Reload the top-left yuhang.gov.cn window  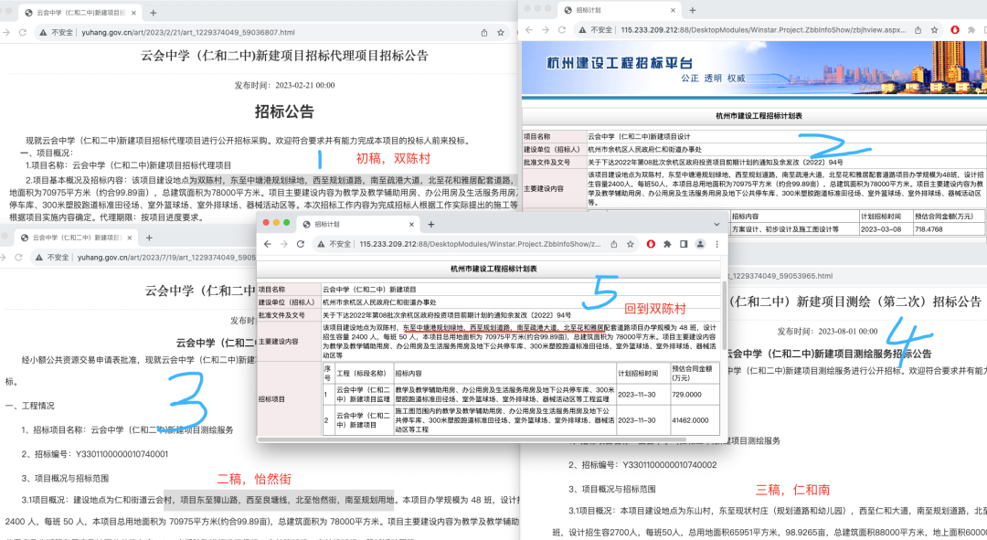point(23,32)
